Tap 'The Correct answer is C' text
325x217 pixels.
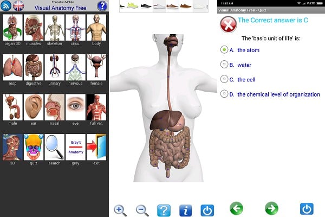[x=273, y=20]
